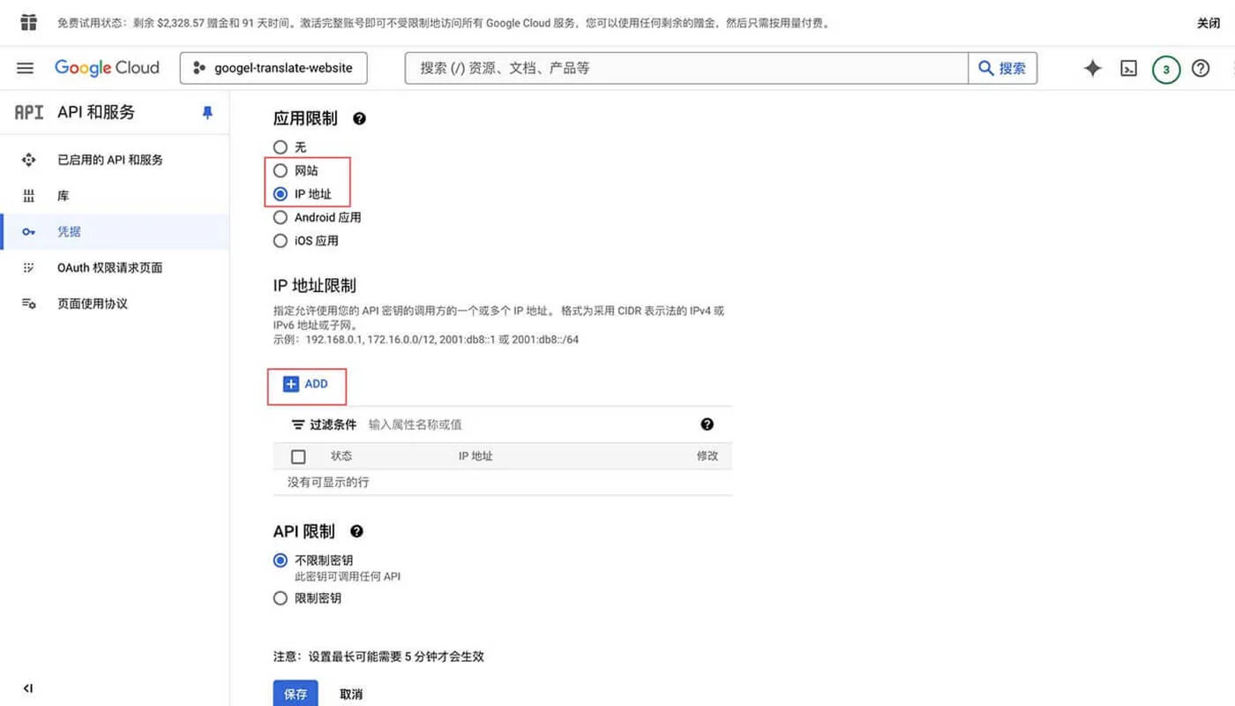This screenshot has width=1235, height=706.
Task: Check the select-all checkbox in IP table
Action: coord(298,456)
